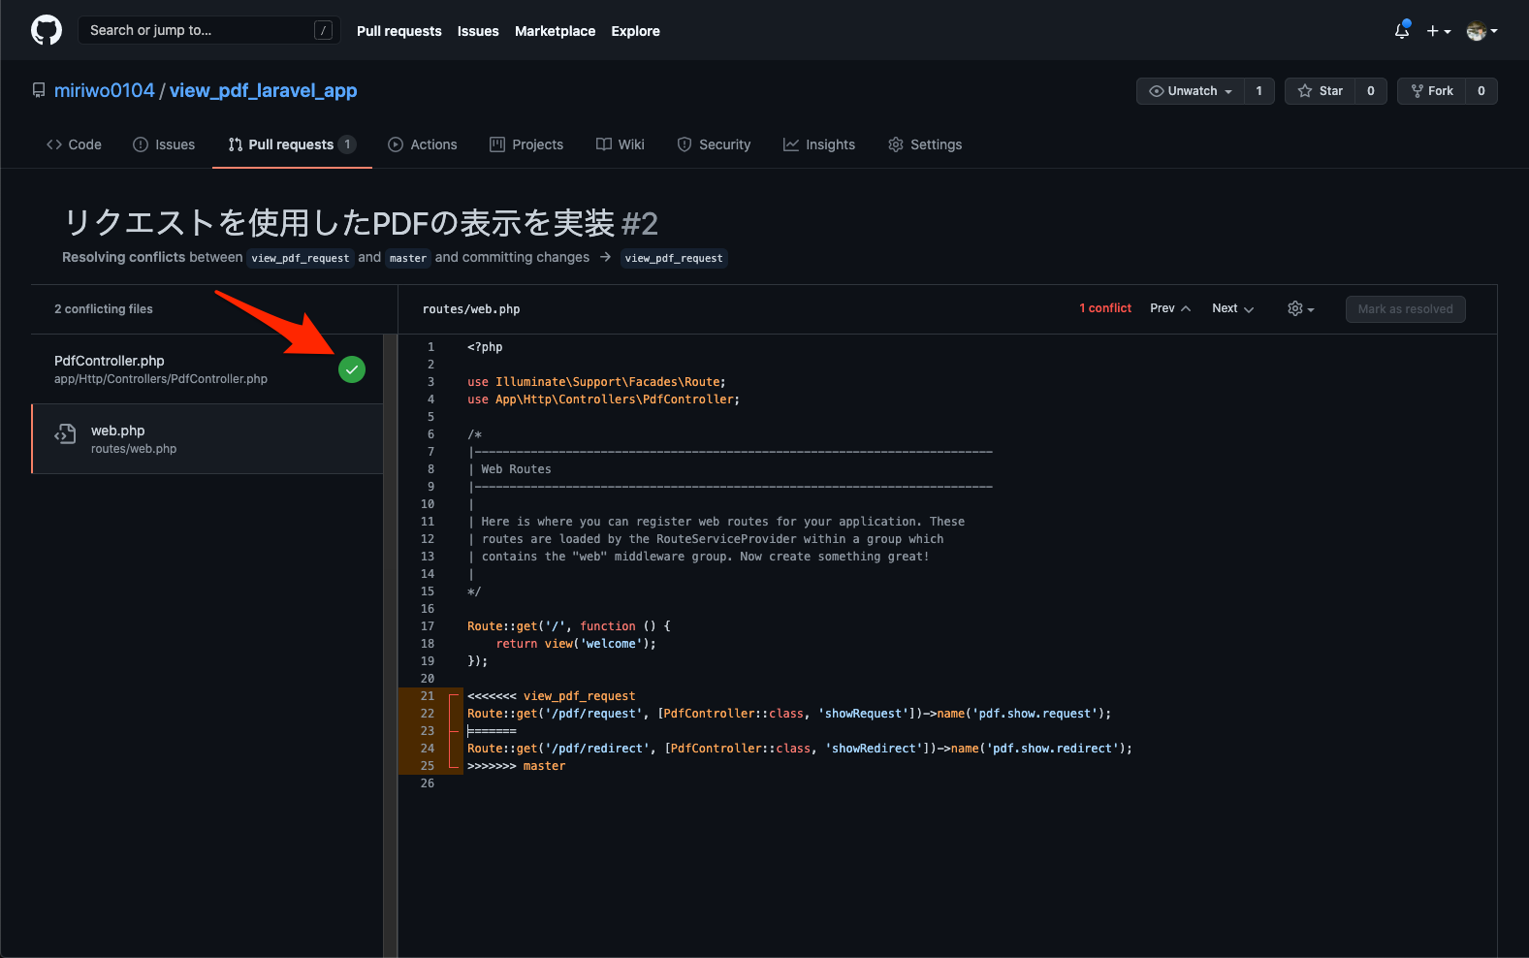This screenshot has width=1529, height=958.
Task: Open the view_pdf_laravel_app repository link
Action: click(263, 90)
